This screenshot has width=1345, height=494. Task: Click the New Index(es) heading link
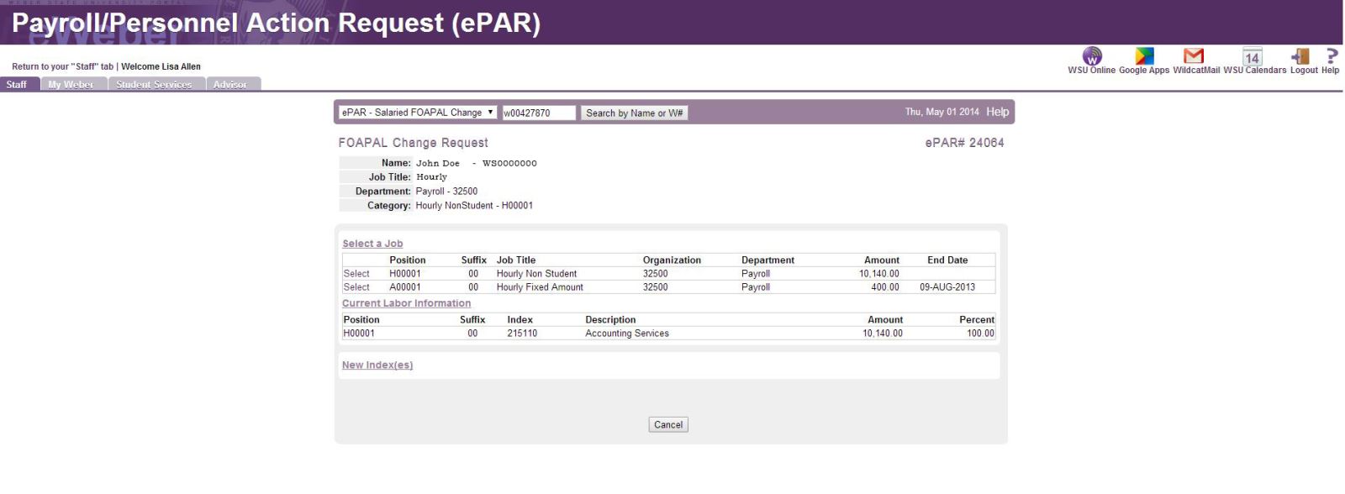(377, 365)
